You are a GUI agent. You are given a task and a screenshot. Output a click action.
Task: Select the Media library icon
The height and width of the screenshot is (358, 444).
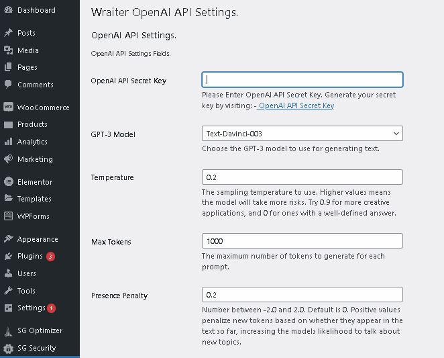8,50
